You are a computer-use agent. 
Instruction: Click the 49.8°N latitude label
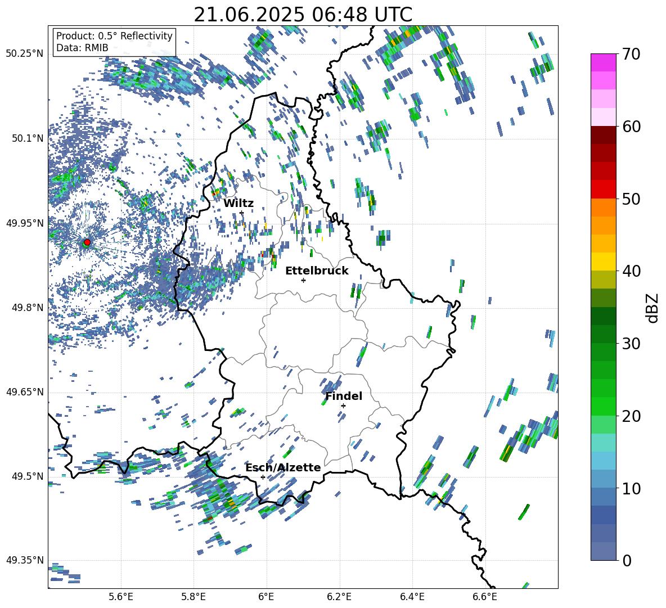[27, 308]
